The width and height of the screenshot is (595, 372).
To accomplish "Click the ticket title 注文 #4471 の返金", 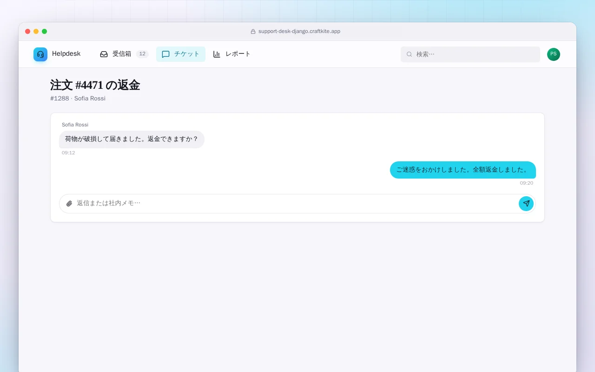I will [x=95, y=85].
